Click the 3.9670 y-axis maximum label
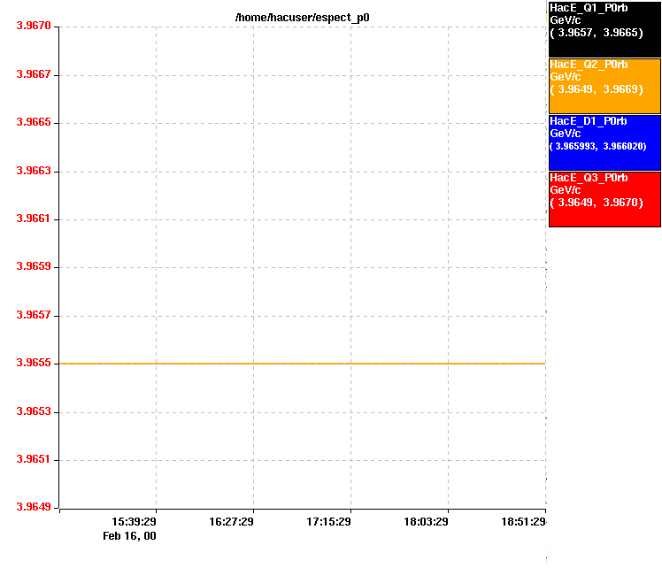Image resolution: width=662 pixels, height=568 pixels. pos(34,27)
